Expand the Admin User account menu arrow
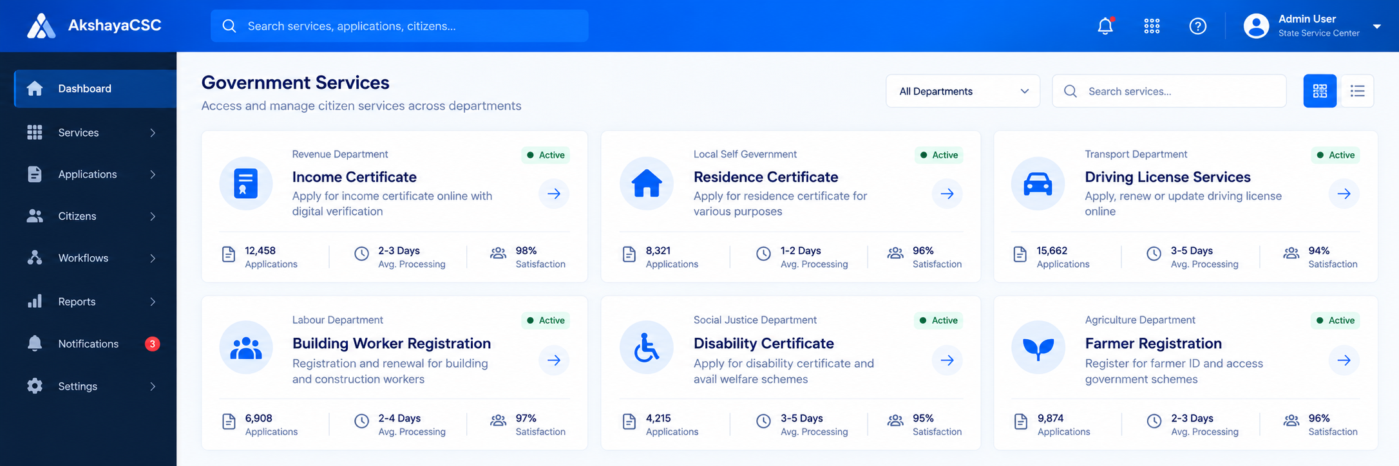This screenshot has width=1399, height=466. 1376,26
